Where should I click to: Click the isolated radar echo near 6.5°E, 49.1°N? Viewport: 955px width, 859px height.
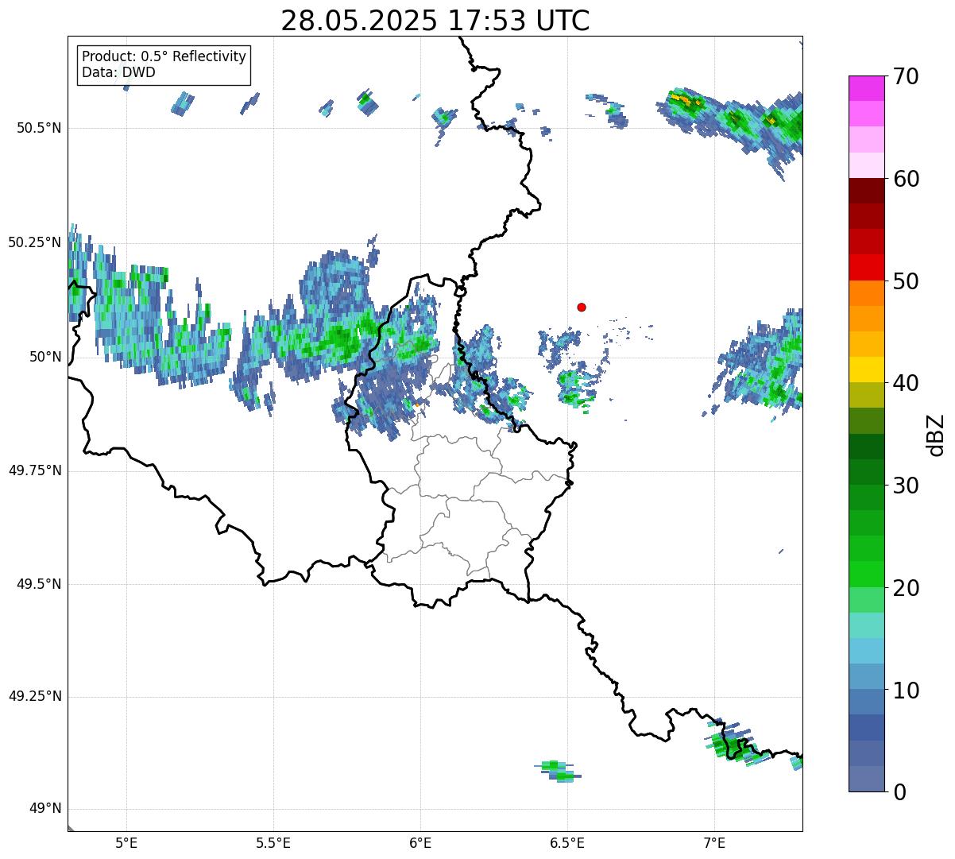pos(558,771)
